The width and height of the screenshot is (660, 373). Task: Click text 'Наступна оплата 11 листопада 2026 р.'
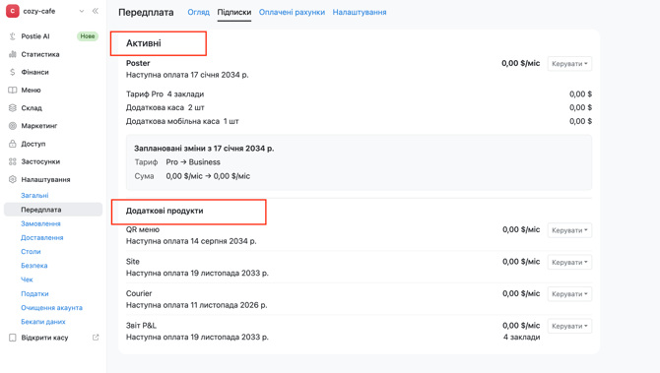tap(197, 305)
